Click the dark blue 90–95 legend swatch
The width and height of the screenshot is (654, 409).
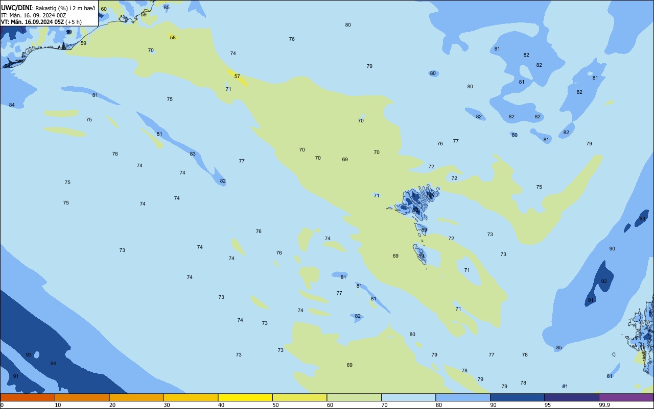click(517, 397)
